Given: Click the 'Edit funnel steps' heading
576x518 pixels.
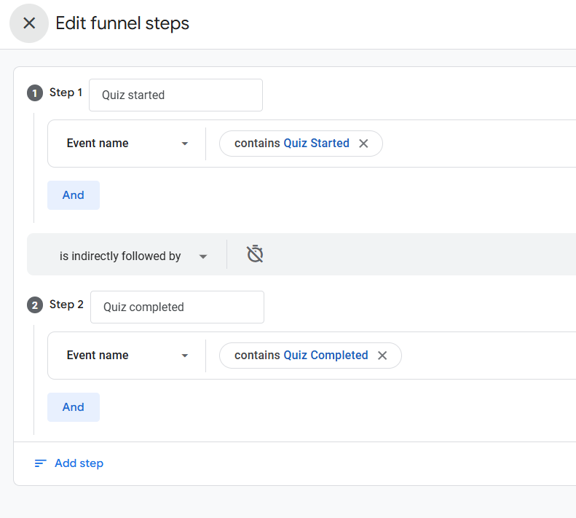Looking at the screenshot, I should pyautogui.click(x=122, y=23).
